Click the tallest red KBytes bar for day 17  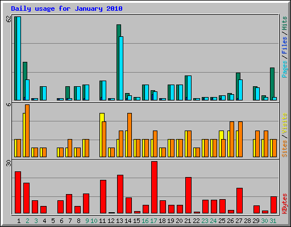click(154, 187)
